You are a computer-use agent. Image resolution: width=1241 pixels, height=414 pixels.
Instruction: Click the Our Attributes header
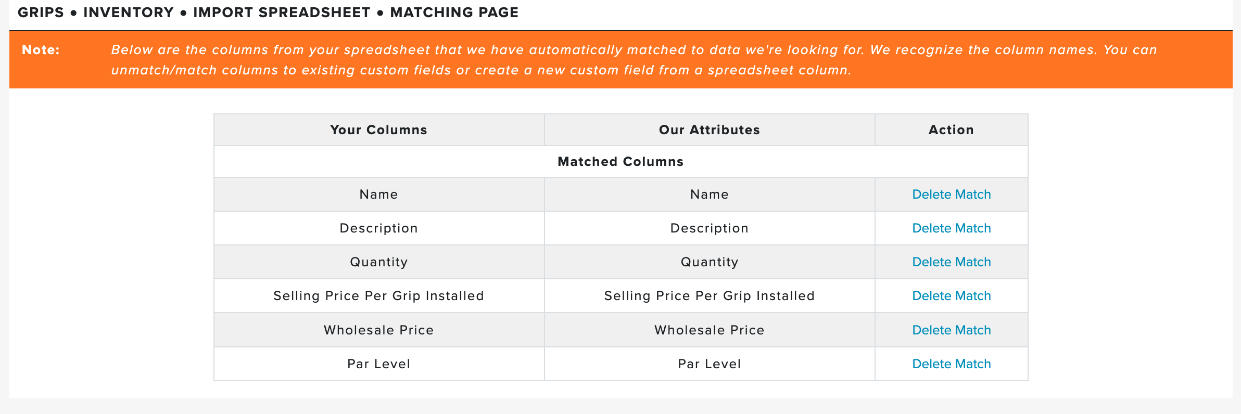(710, 130)
